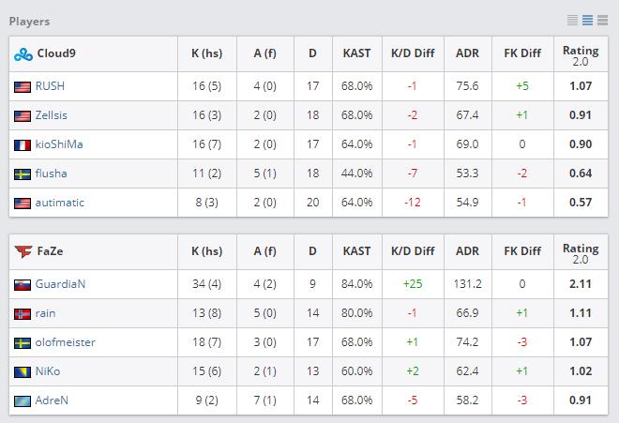Screen dimensions: 619x423
Task: Open GuardiaN's player profile link
Action: 60,284
